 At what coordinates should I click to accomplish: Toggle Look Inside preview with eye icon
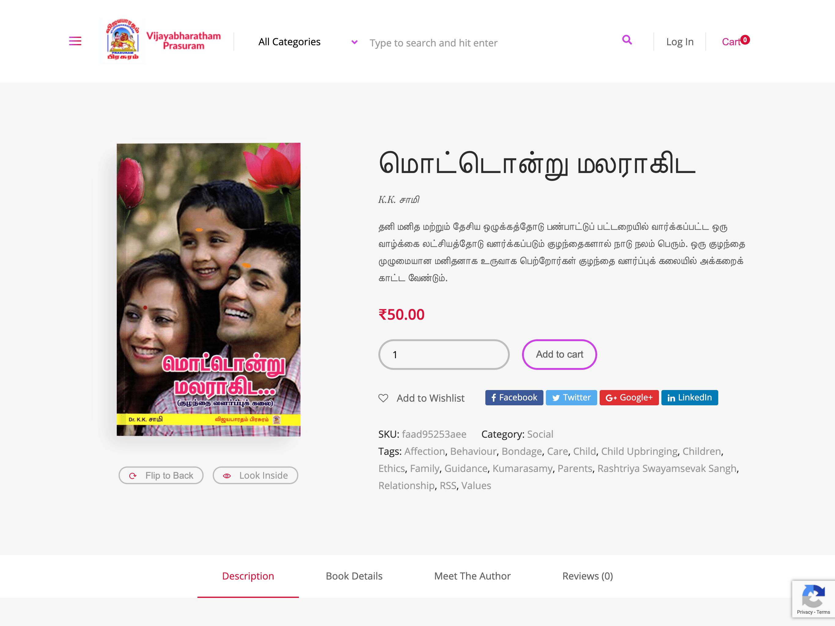[255, 475]
